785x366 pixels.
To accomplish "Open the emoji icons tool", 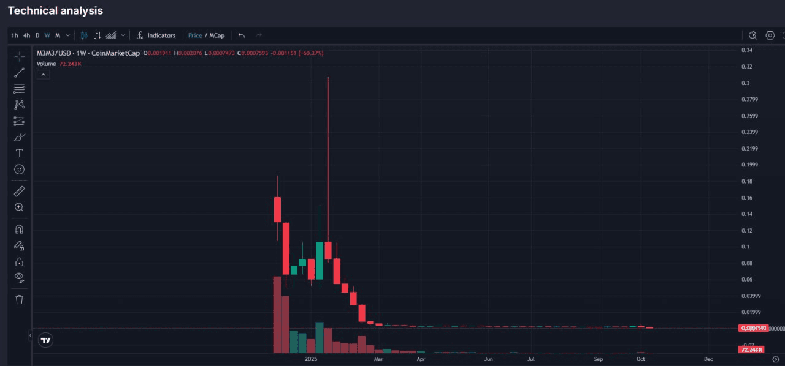I will tap(19, 169).
